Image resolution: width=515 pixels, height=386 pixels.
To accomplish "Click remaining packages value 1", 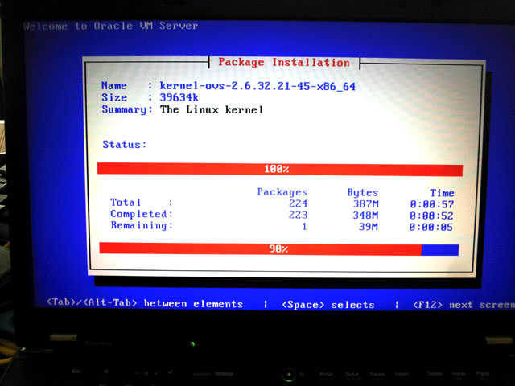I will click(x=304, y=227).
